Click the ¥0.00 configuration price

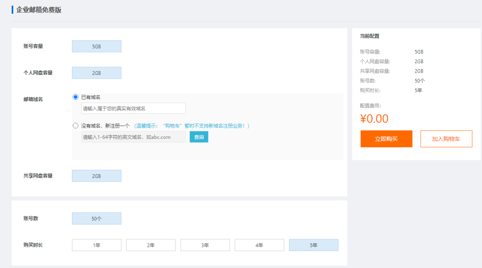pos(374,119)
